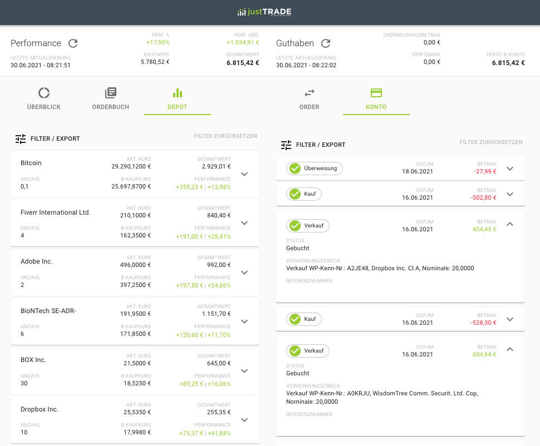This screenshot has width=540, height=446.
Task: Click the checkmark on Verkauf 454,45 €
Action: [295, 226]
